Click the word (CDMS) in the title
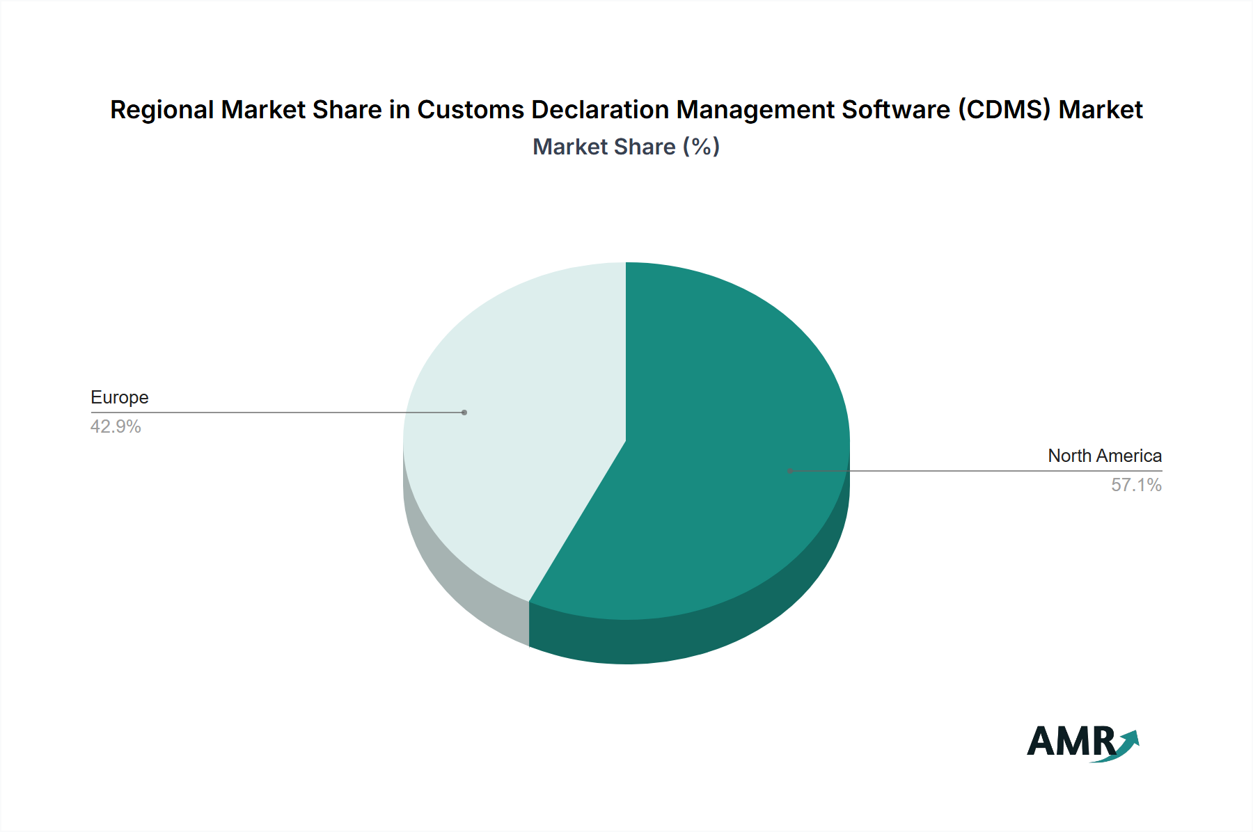This screenshot has width=1253, height=832. point(1004,110)
